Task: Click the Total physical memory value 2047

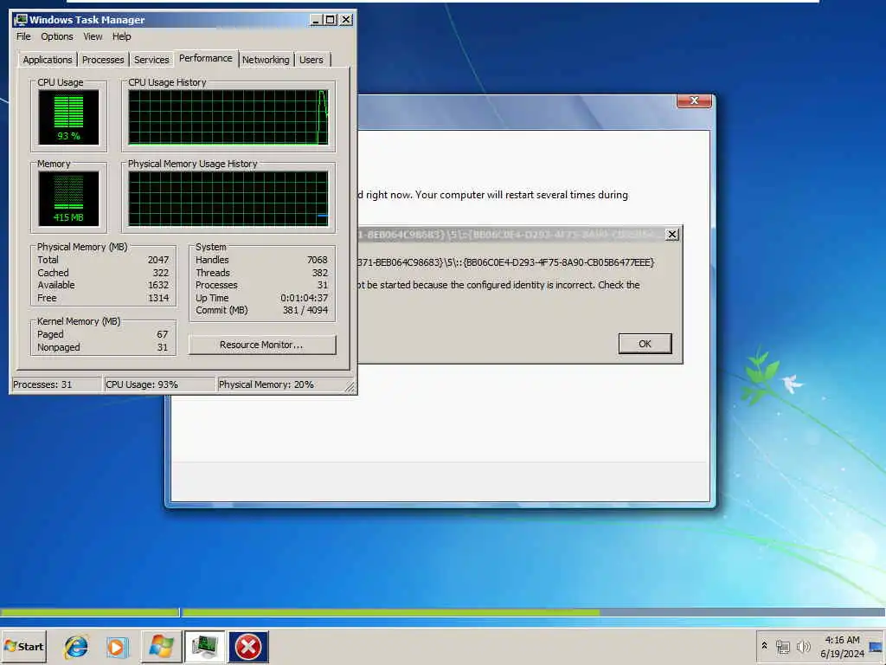Action: (x=158, y=260)
